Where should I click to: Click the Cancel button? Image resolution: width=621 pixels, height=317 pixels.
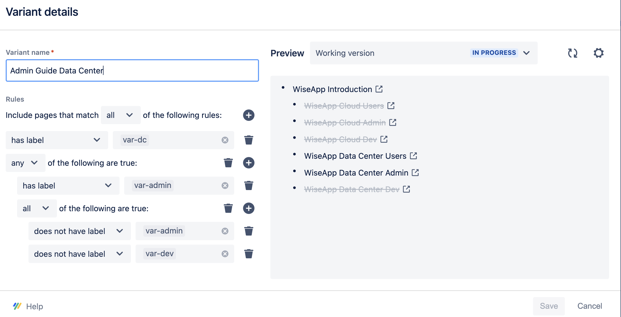(x=589, y=306)
